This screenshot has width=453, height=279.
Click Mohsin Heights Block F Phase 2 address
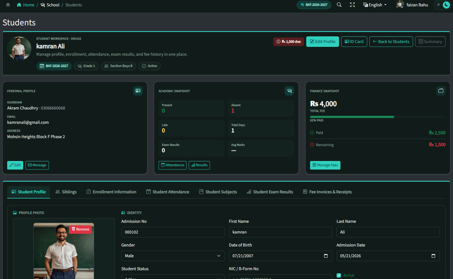[x=36, y=137]
